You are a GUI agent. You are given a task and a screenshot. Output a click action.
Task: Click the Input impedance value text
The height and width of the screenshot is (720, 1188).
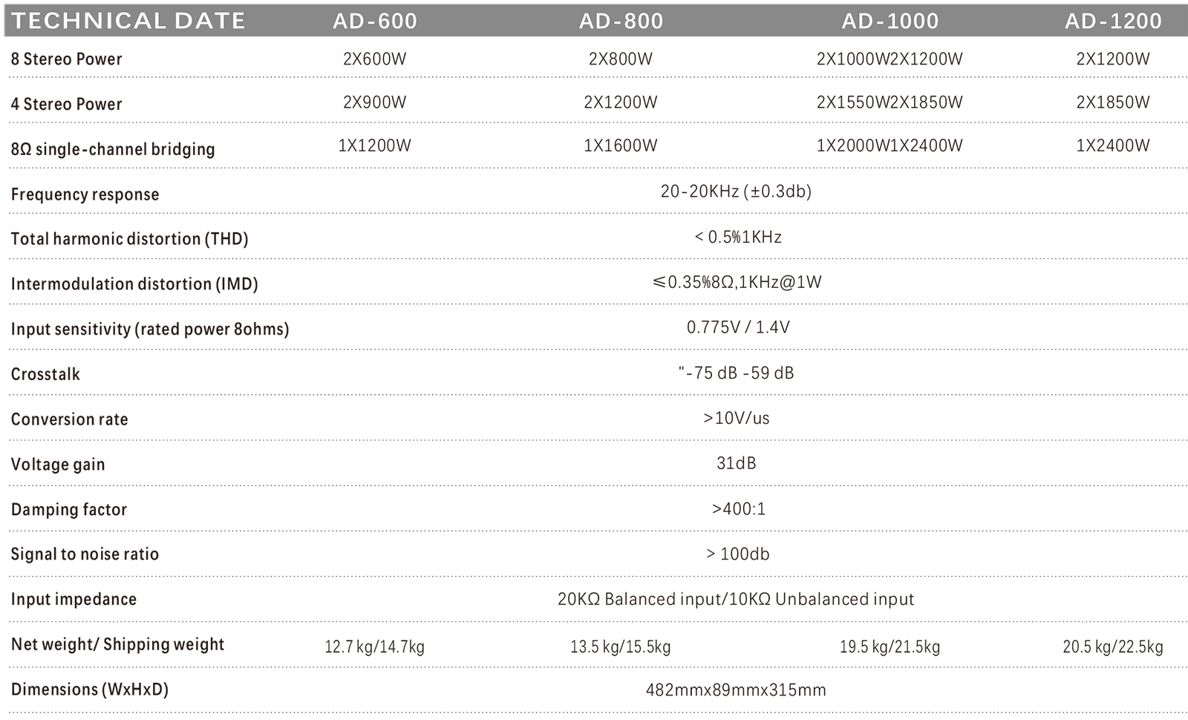[736, 599]
